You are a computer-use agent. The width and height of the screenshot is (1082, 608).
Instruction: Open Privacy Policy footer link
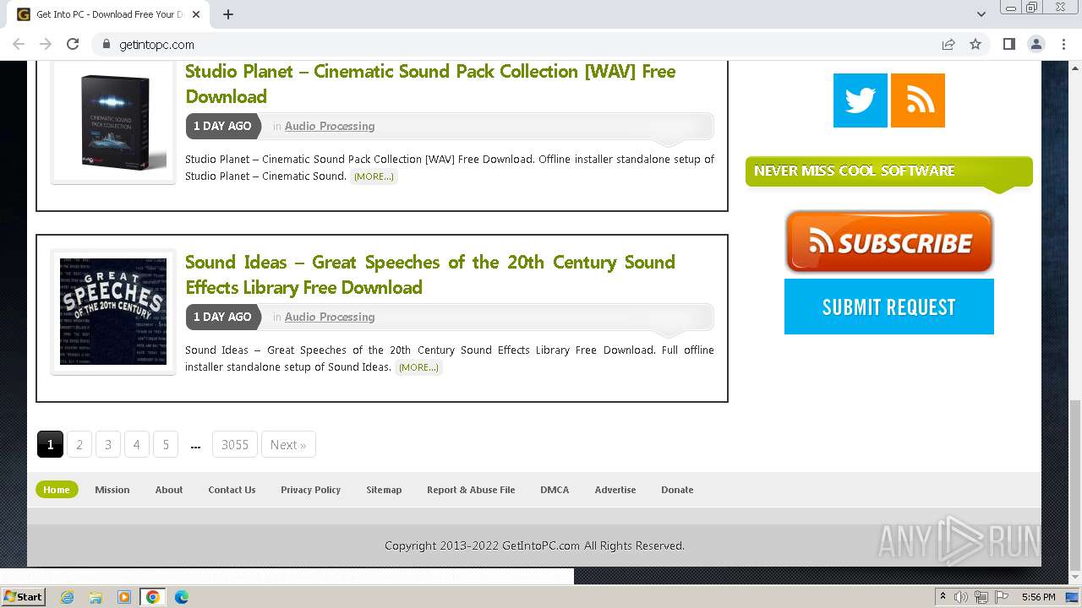pyautogui.click(x=310, y=490)
